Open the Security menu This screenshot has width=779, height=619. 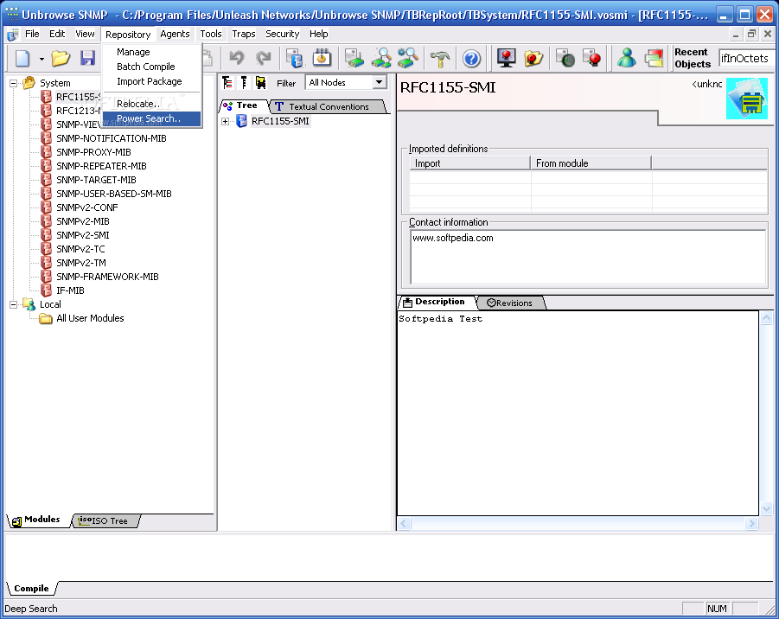click(282, 35)
